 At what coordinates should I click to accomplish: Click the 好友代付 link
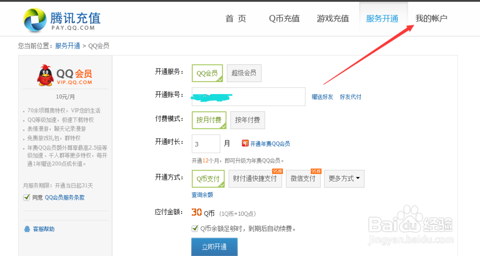[350, 97]
